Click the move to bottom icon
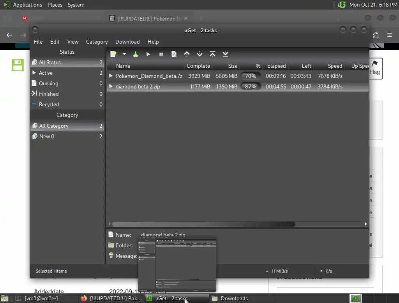This screenshot has height=303, width=399. (225, 54)
